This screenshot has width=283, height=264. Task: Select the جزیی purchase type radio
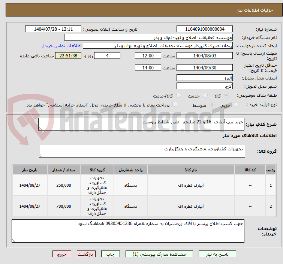coord(236,105)
